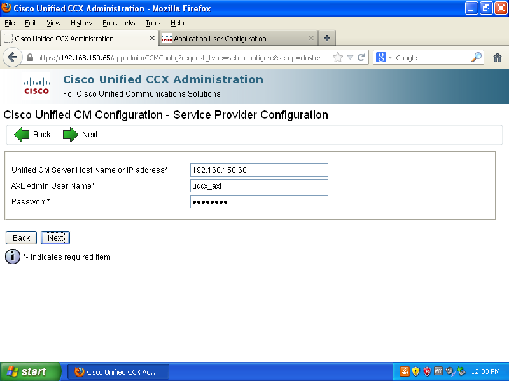Open the Bookmarks menu
The height and width of the screenshot is (381, 509).
click(x=119, y=23)
